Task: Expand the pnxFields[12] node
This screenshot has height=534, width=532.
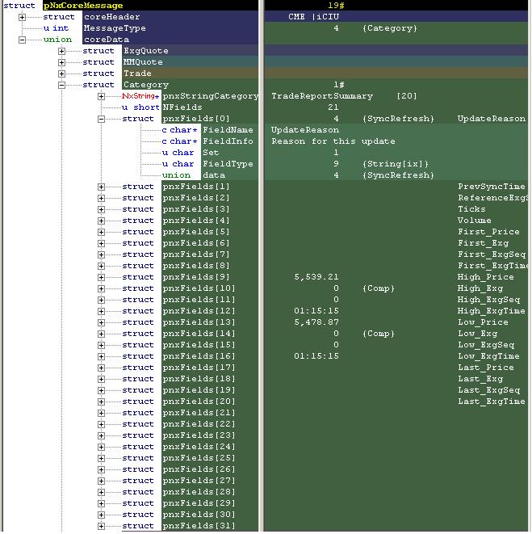Action: pyautogui.click(x=101, y=311)
